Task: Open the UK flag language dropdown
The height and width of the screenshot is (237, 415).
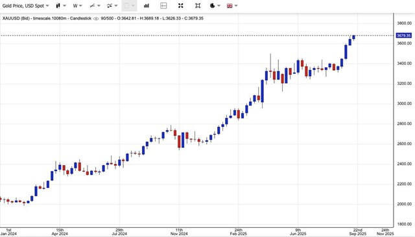Action: 232,6
